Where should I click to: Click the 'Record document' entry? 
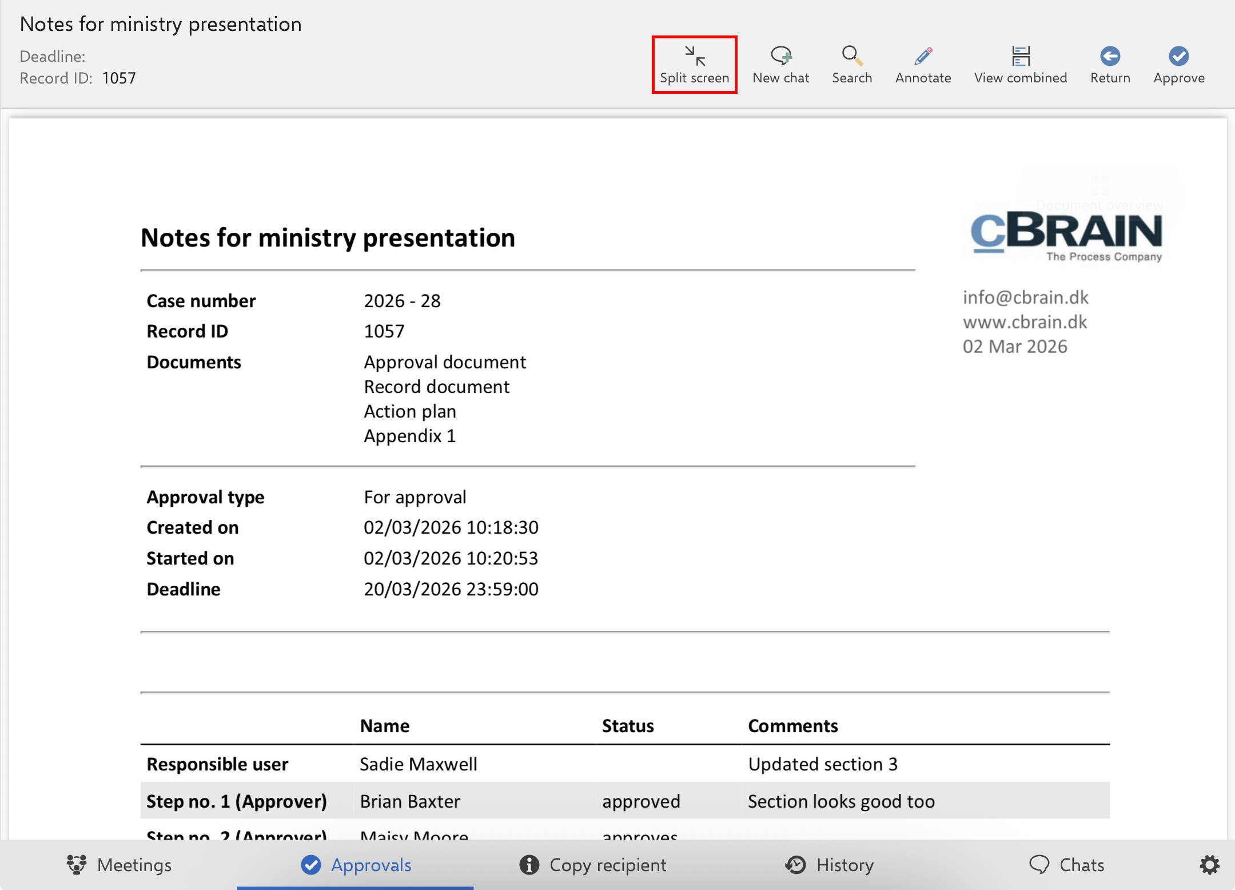pos(437,387)
